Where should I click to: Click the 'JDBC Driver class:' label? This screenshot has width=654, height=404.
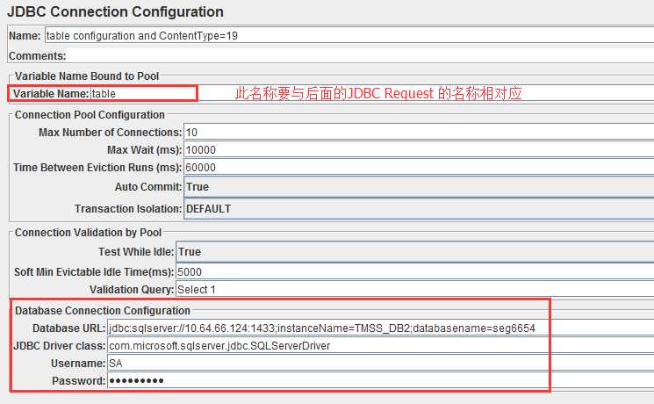[59, 346]
